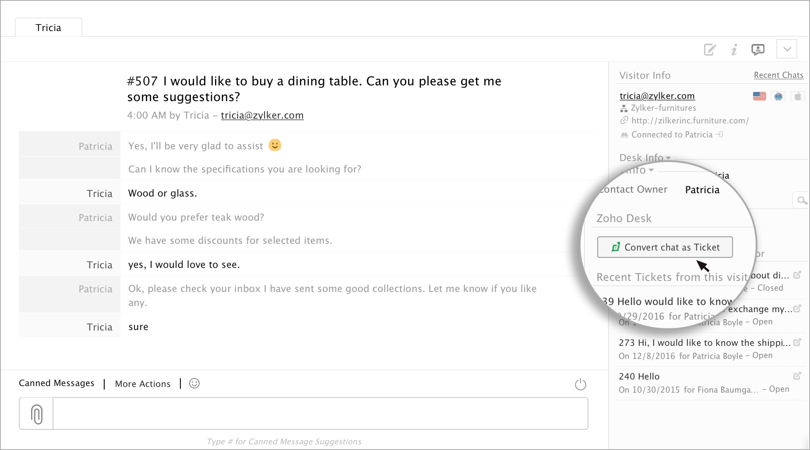Click the invite operator chat bubble icon
This screenshot has height=450, width=810.
(758, 49)
